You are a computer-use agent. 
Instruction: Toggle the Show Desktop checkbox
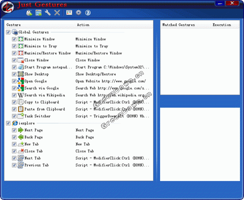coord(14,74)
